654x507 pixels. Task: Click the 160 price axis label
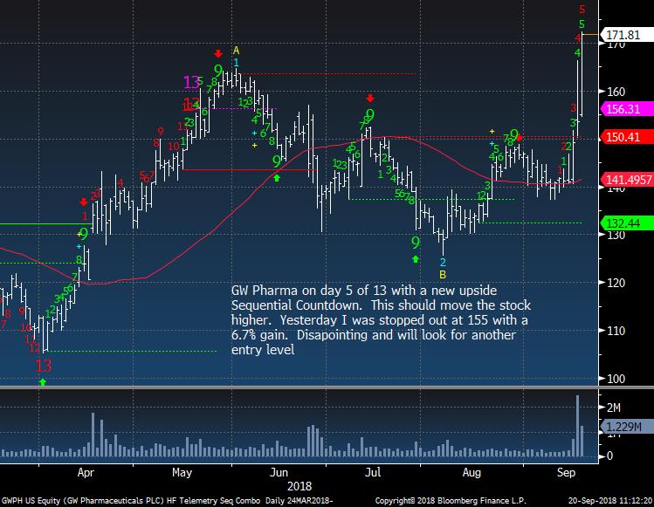coord(616,92)
